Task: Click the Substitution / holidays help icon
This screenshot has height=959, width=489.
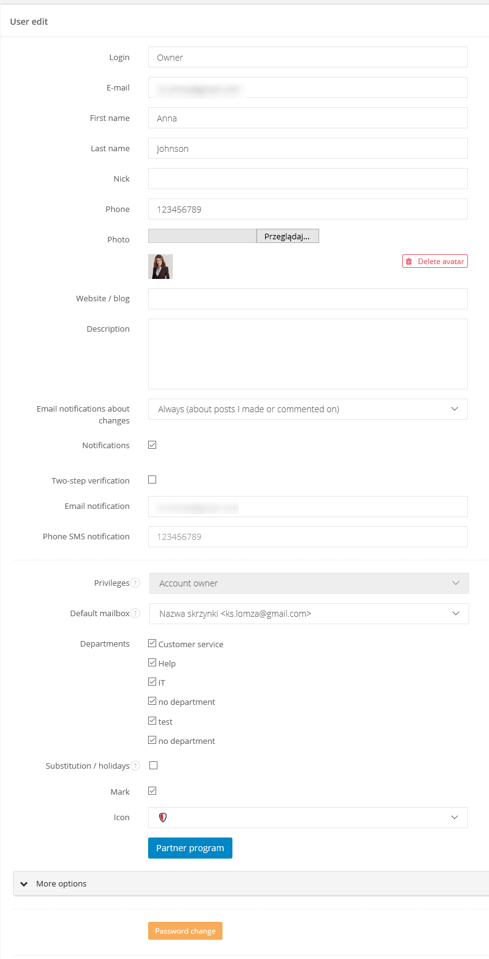Action: pos(136,766)
